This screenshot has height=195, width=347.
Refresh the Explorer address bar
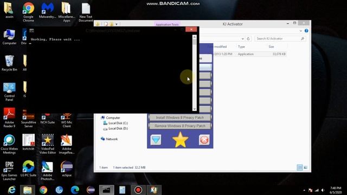tap(248, 38)
